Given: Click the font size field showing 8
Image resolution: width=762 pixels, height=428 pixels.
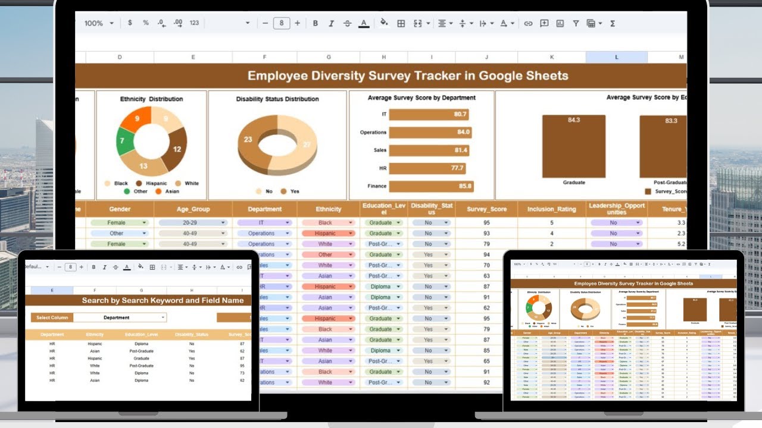Looking at the screenshot, I should [281, 23].
